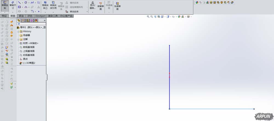
Task: Click the Previous View icon
Action: click(155, 17)
